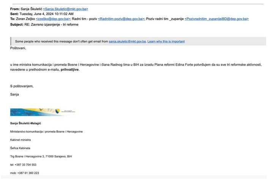The height and width of the screenshot is (181, 269).
Task: Click Pozivradnitim_zupanijeiBD@dep.gov.ba link
Action: click(217, 19)
